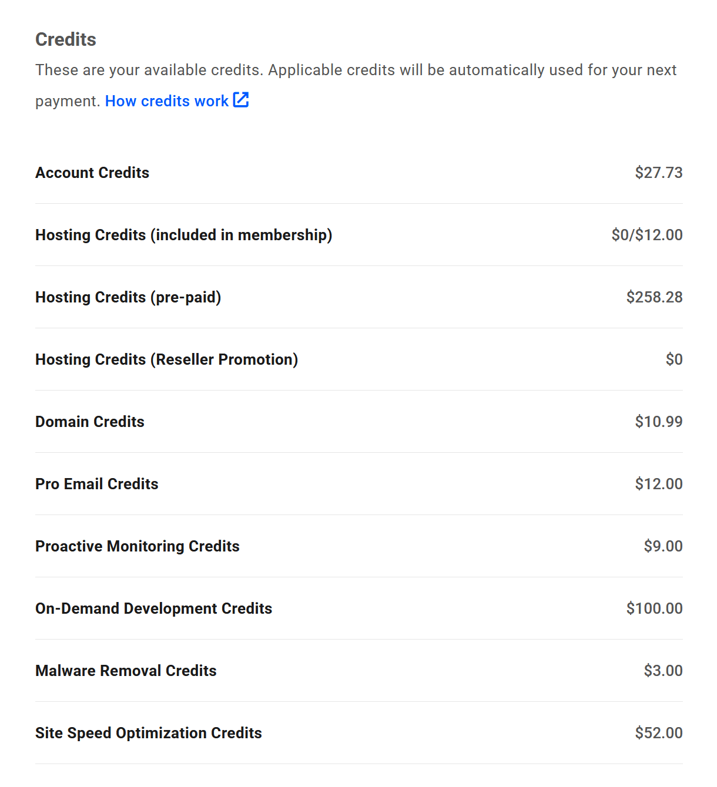Click the $10.99 Domain Credits amount
This screenshot has height=787, width=717.
pyautogui.click(x=658, y=421)
